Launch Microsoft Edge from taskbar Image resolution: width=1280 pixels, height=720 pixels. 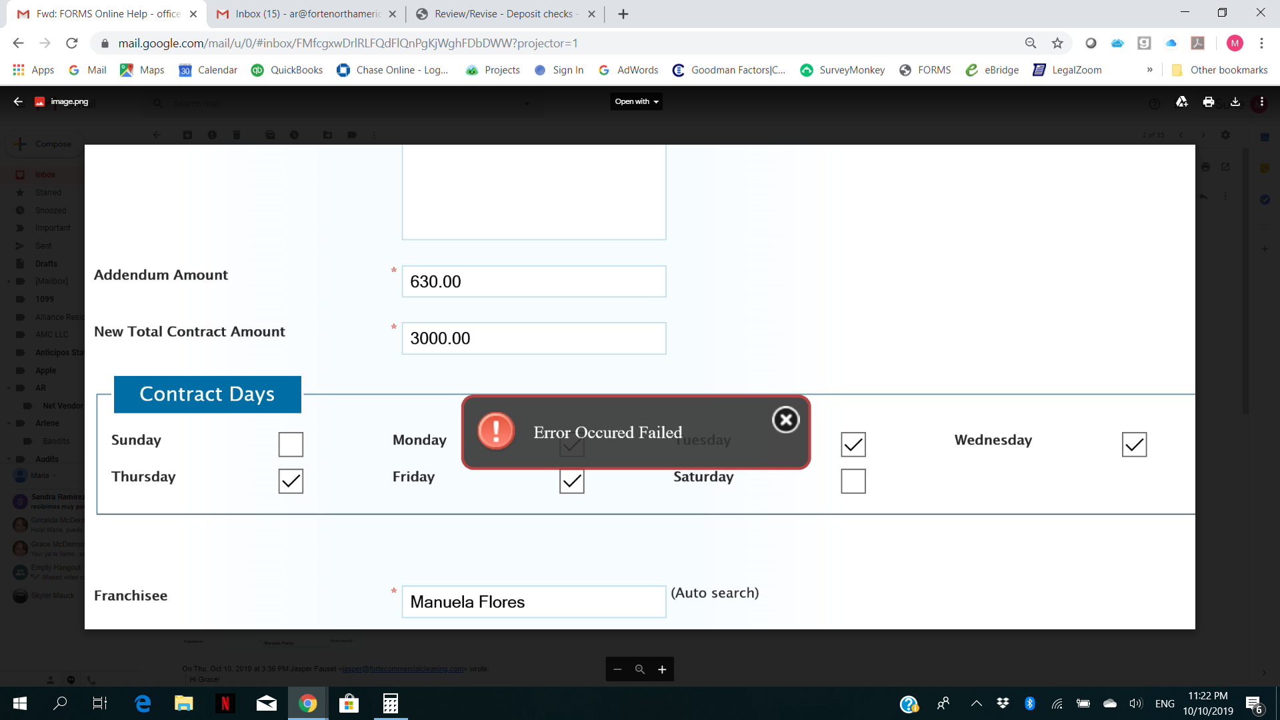tap(143, 703)
